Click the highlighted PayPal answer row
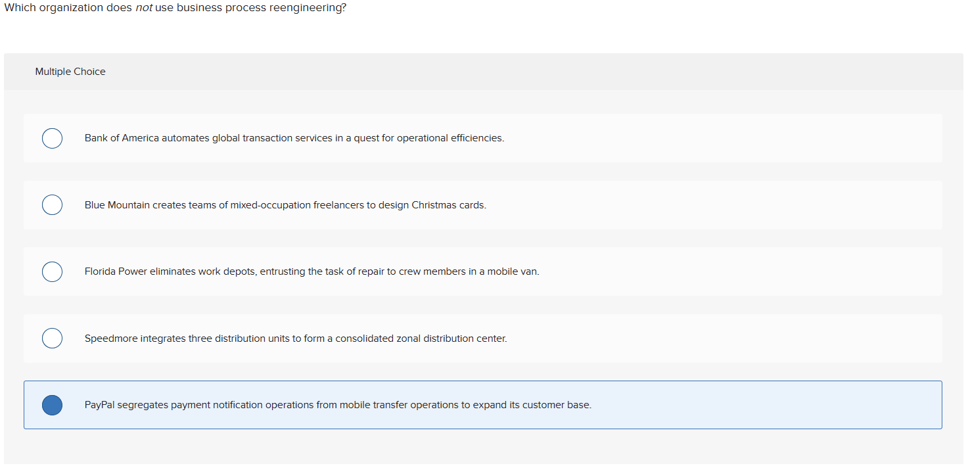This screenshot has height=468, width=968. point(483,405)
